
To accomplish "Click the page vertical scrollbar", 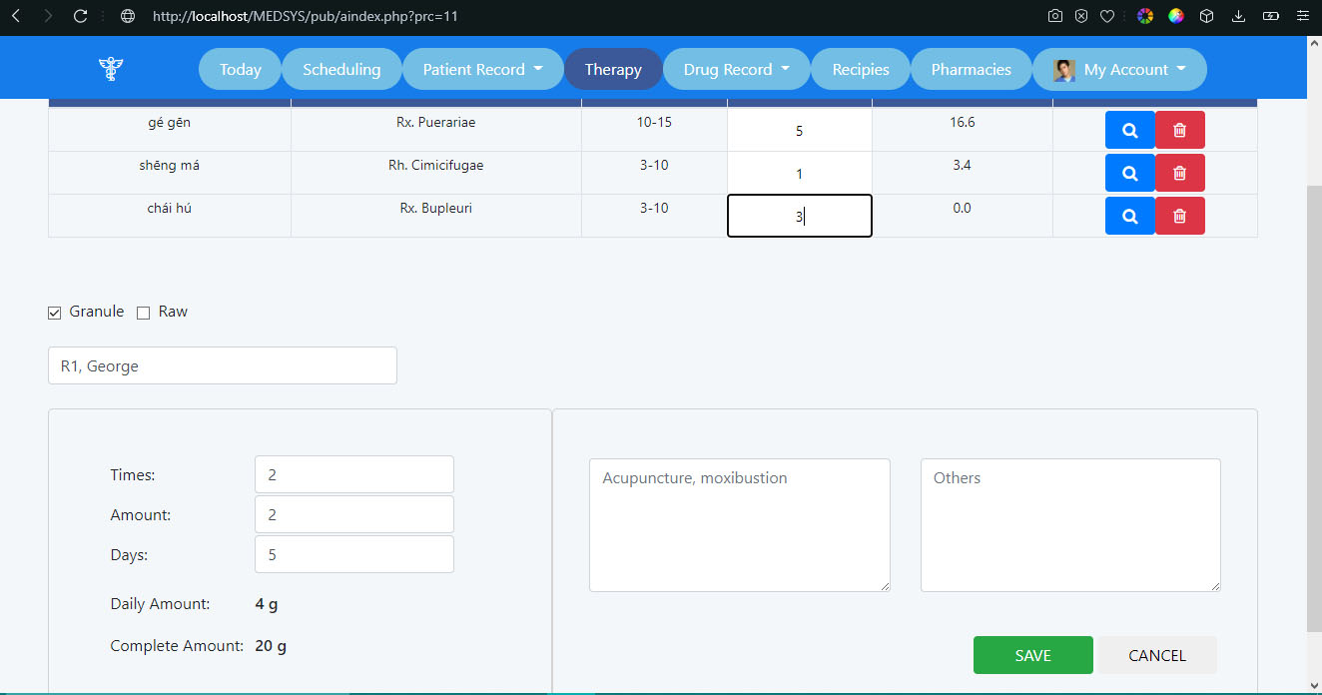I will (x=1314, y=399).
